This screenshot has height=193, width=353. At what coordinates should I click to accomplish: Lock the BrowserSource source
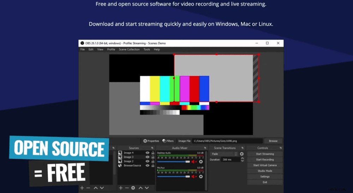point(153,165)
